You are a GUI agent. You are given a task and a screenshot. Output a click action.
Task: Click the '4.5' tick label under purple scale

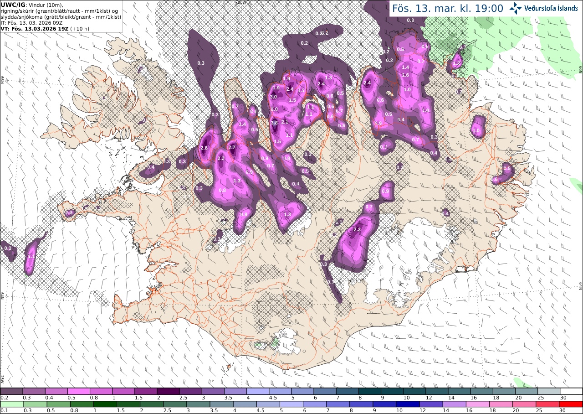point(273,398)
